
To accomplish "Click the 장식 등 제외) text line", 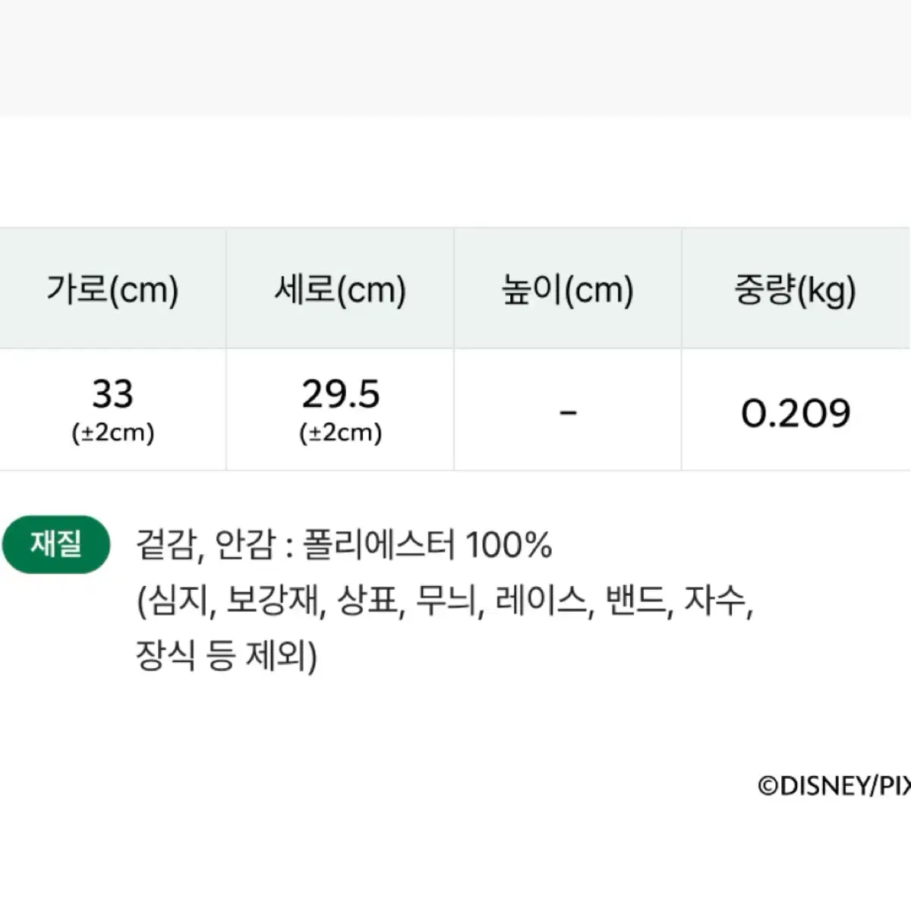I will pyautogui.click(x=226, y=655).
